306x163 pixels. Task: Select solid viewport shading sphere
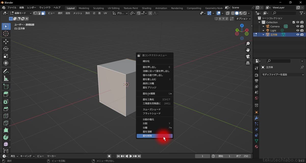pyautogui.click(x=237, y=13)
